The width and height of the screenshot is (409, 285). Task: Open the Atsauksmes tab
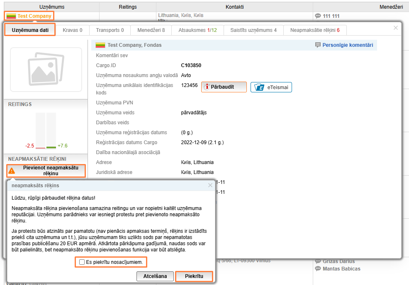point(197,30)
